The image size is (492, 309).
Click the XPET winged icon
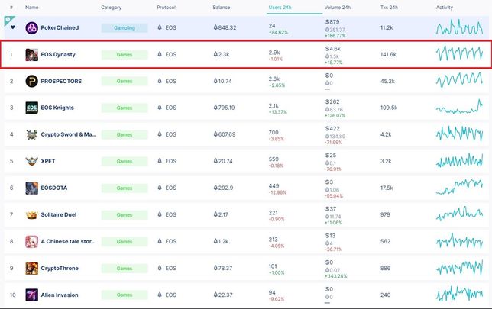pos(31,161)
